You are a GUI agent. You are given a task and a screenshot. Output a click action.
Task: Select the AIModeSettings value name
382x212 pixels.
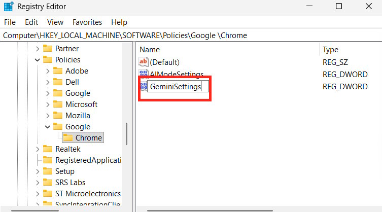point(177,75)
